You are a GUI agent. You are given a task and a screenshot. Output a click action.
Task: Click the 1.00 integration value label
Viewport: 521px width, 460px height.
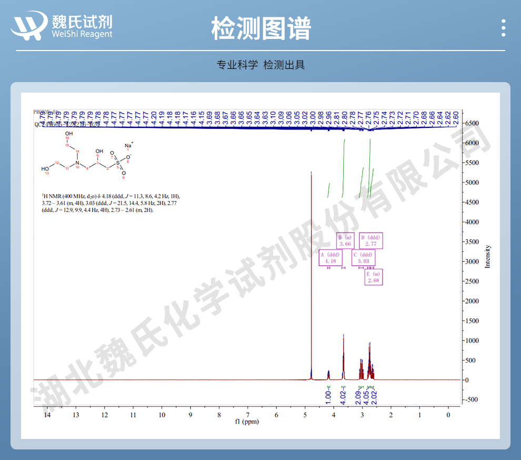pos(328,395)
